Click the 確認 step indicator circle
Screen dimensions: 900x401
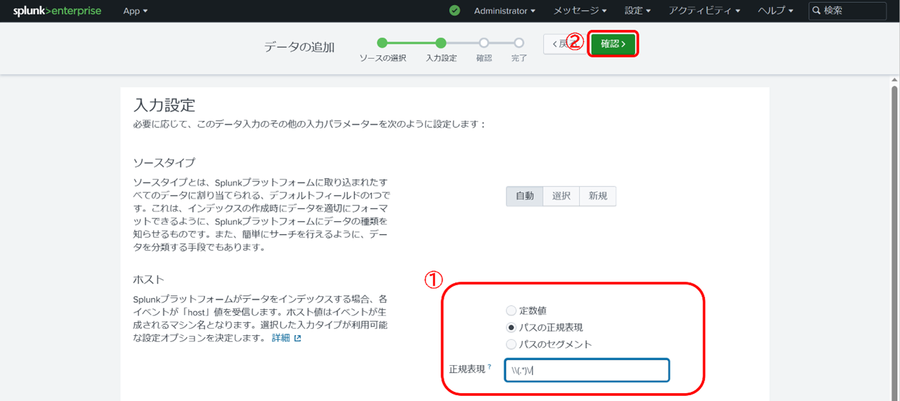[483, 42]
